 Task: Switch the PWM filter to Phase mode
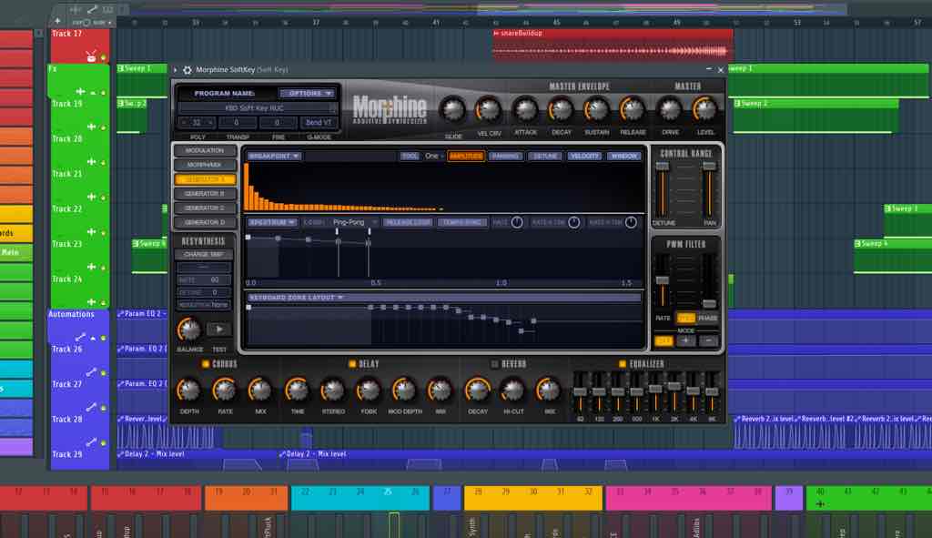click(x=707, y=318)
